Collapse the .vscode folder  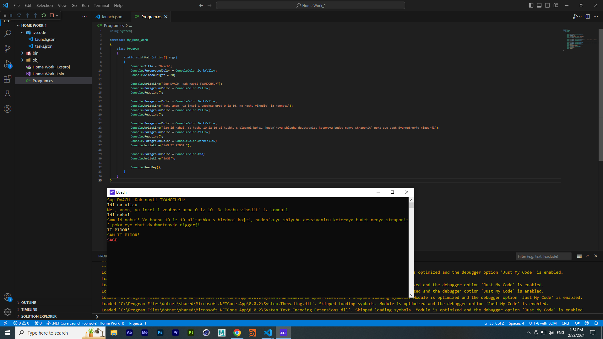click(39, 32)
